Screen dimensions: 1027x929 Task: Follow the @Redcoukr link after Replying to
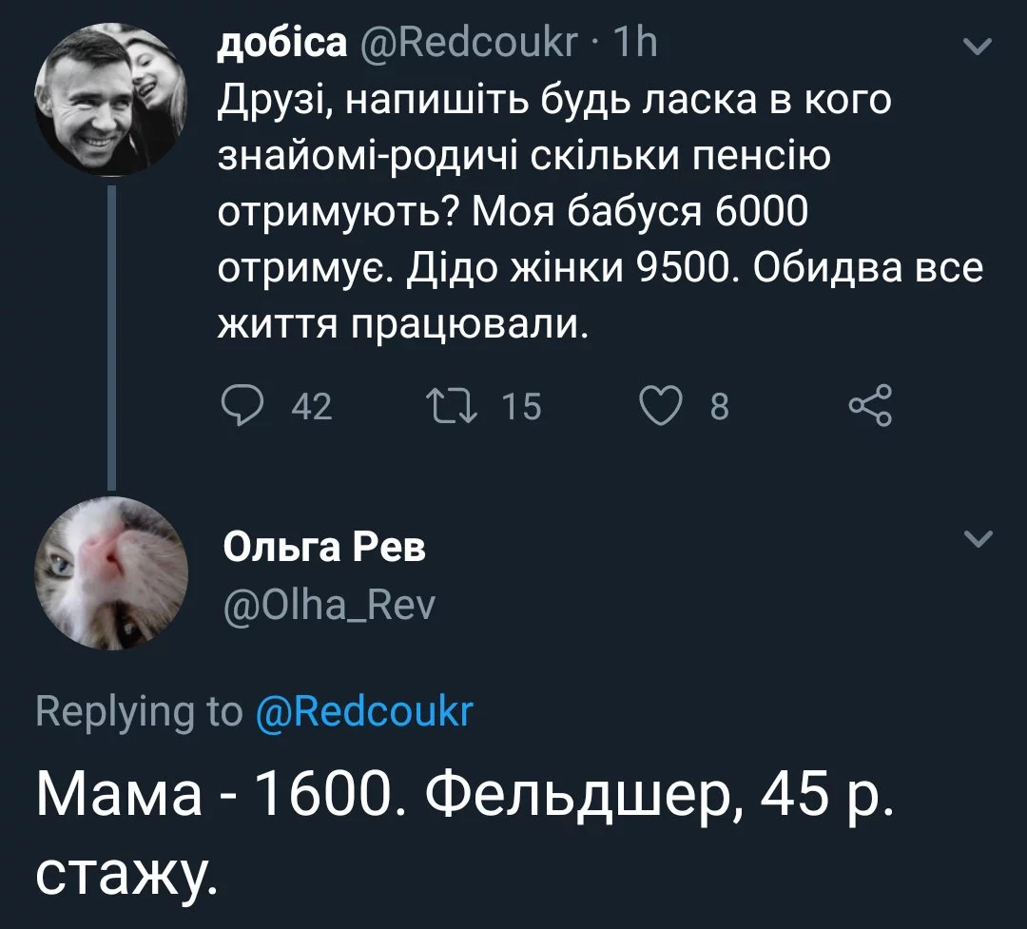click(364, 711)
